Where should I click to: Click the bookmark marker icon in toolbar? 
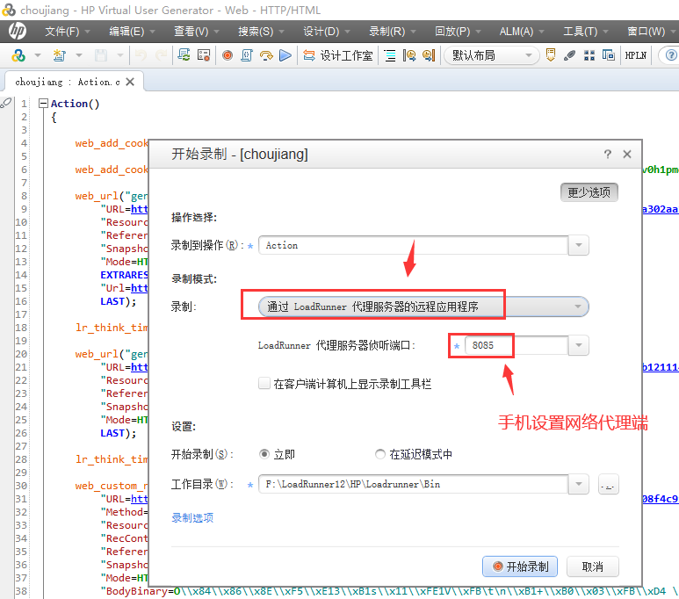pos(551,55)
